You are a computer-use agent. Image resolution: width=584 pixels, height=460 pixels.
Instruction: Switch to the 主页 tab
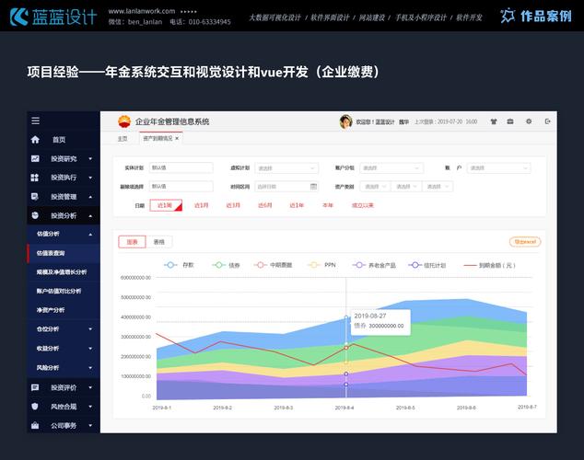click(123, 138)
